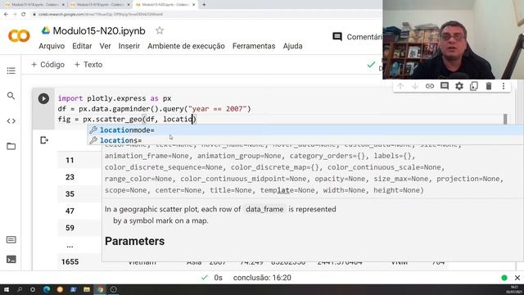The image size is (524, 295).
Task: Click the browser address bar URL
Action: click(x=101, y=15)
